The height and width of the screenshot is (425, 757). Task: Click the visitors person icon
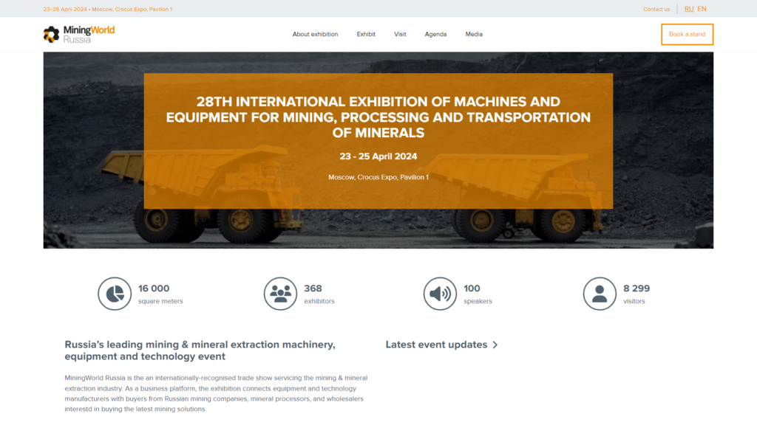point(599,294)
